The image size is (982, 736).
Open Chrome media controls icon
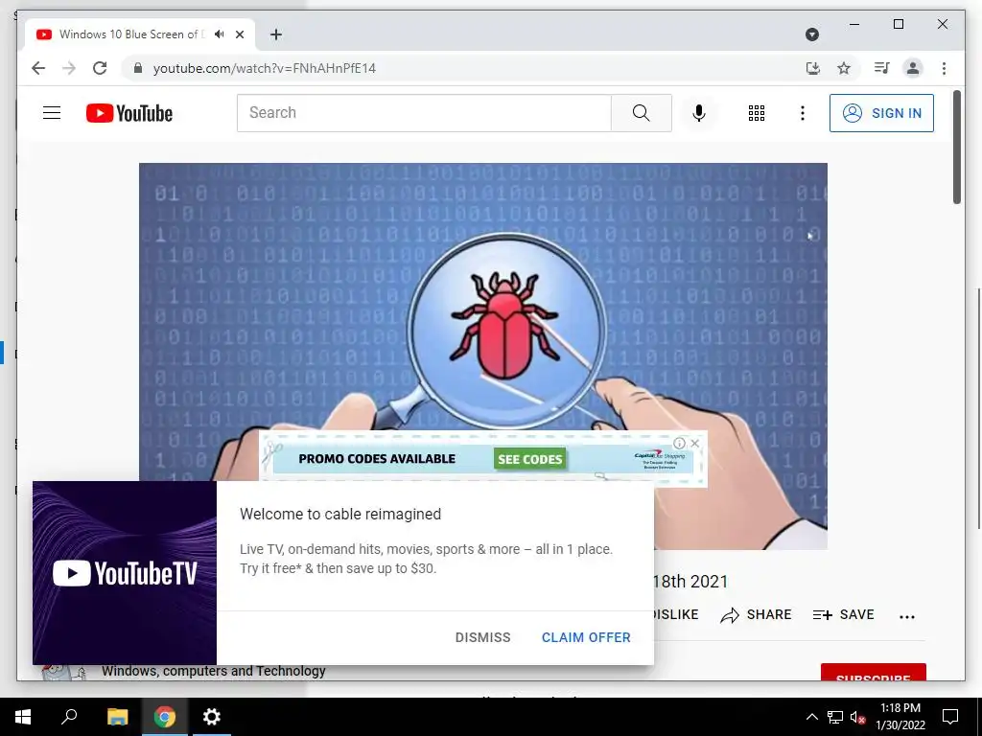(882, 68)
